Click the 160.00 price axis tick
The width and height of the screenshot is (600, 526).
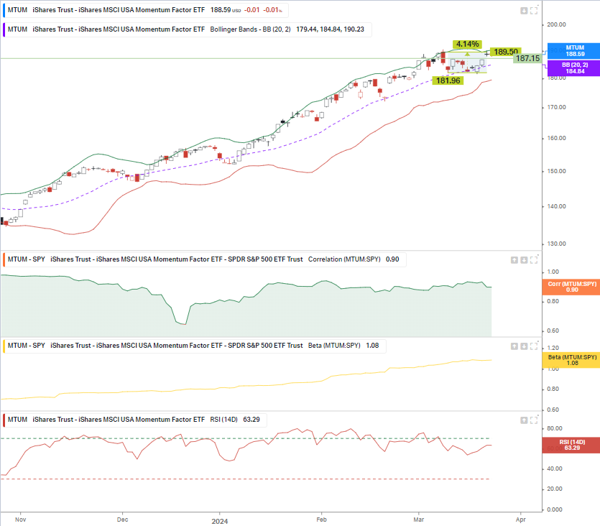click(556, 138)
